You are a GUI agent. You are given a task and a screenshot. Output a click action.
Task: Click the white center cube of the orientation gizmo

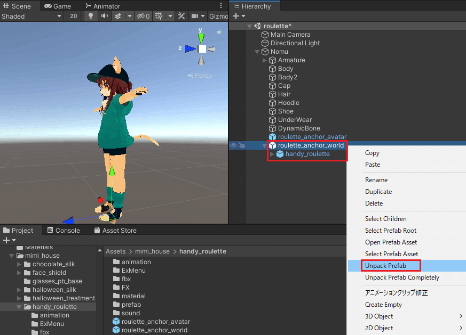click(x=202, y=49)
